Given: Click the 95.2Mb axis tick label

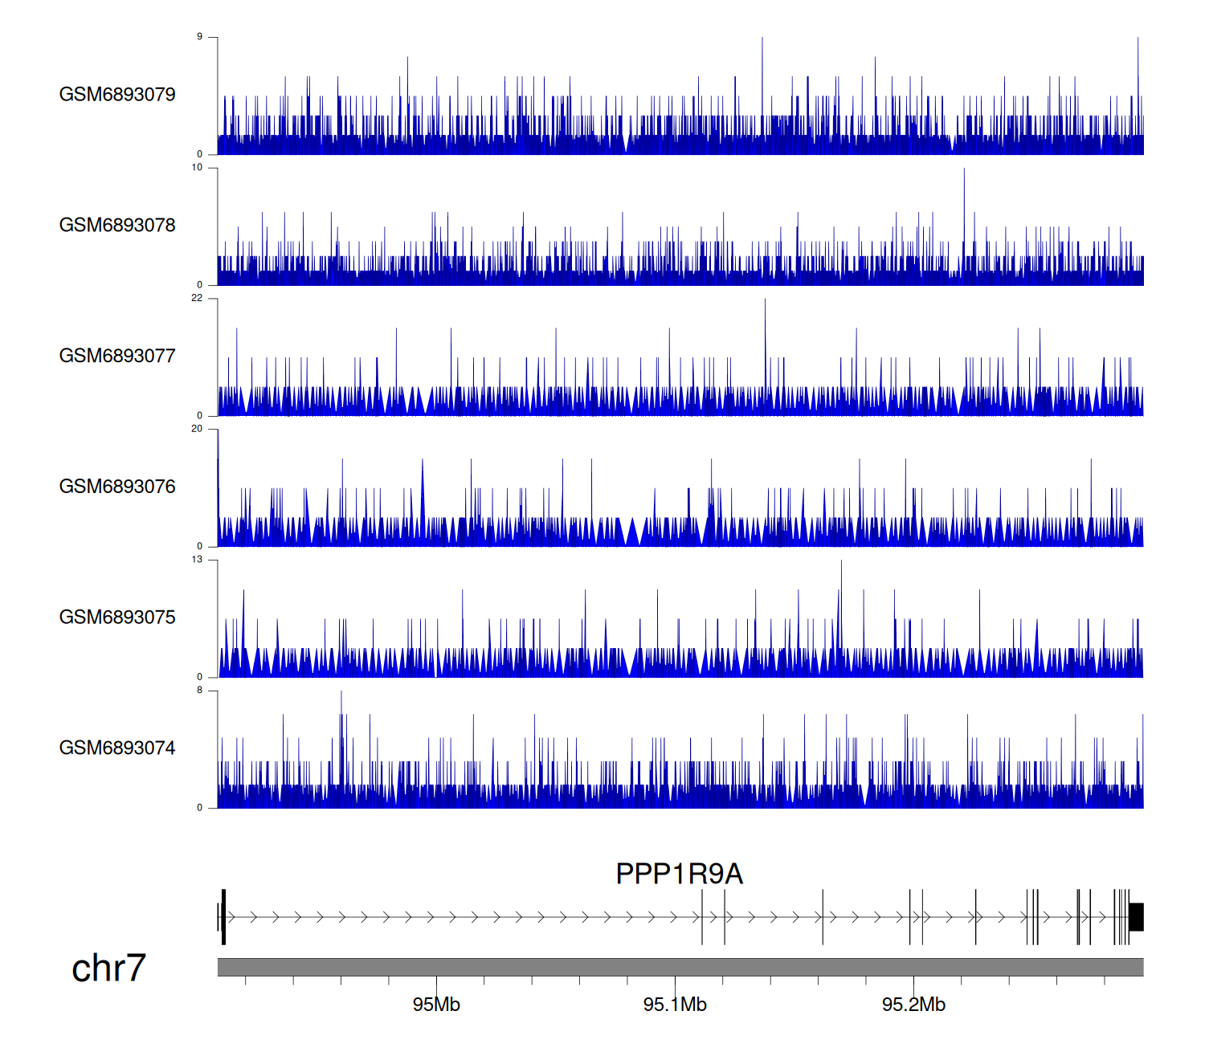Looking at the screenshot, I should pyautogui.click(x=913, y=1005).
